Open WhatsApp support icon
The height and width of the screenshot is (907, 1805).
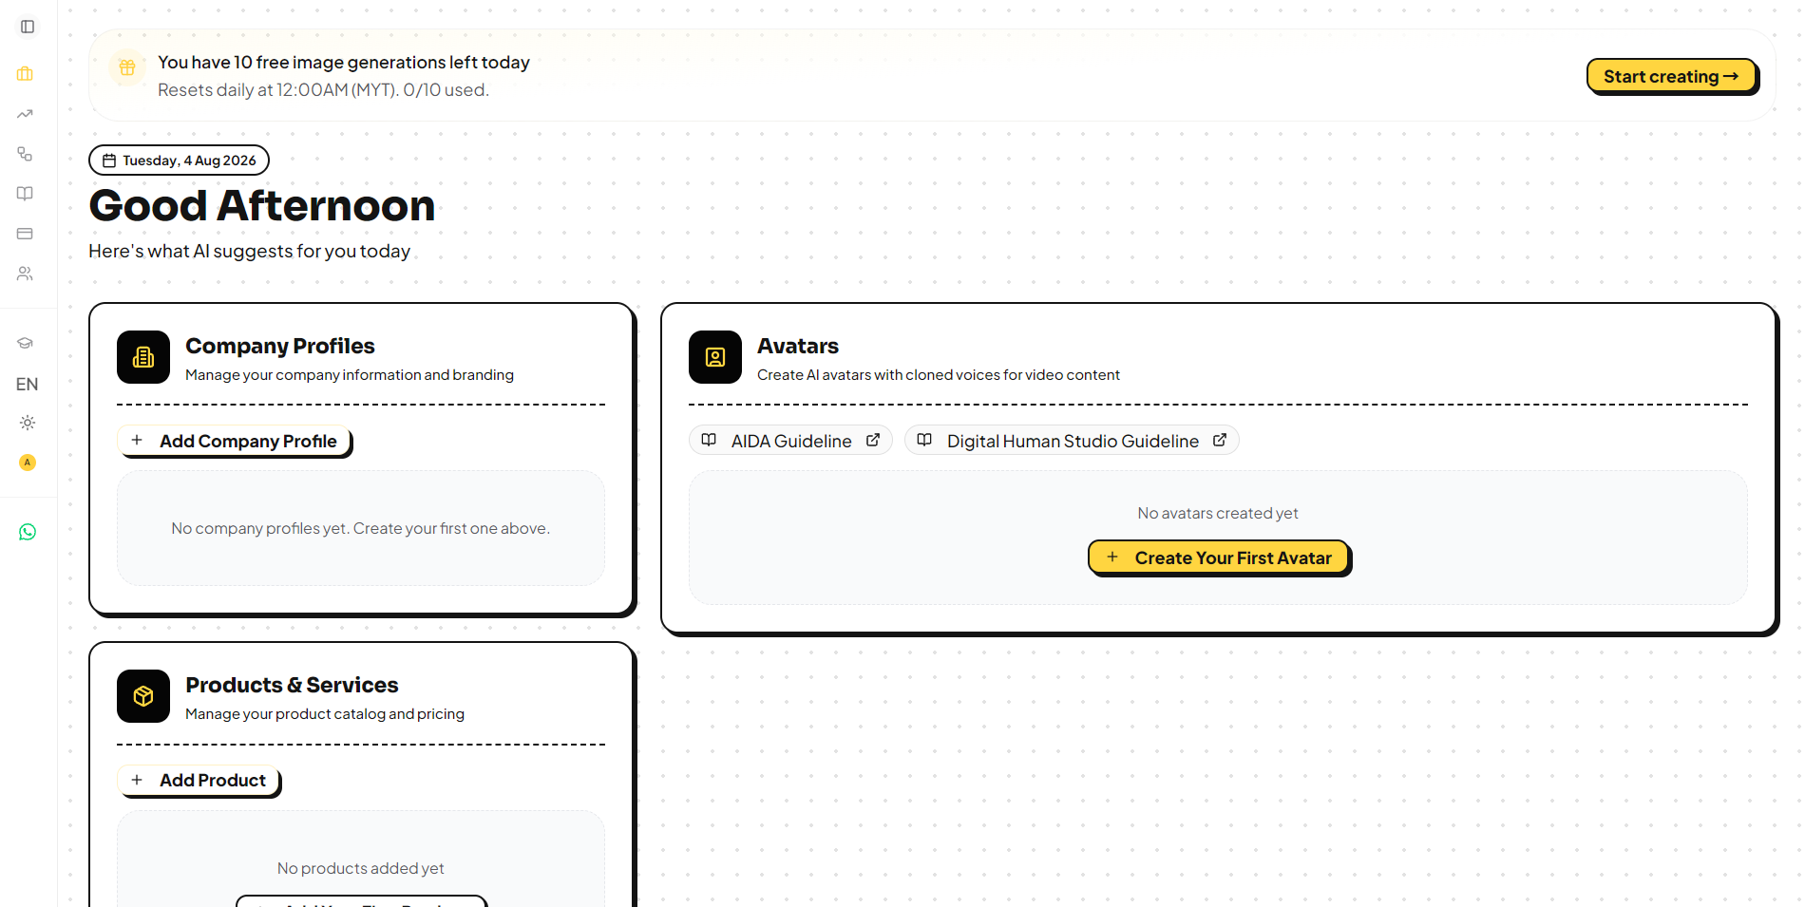tap(28, 532)
